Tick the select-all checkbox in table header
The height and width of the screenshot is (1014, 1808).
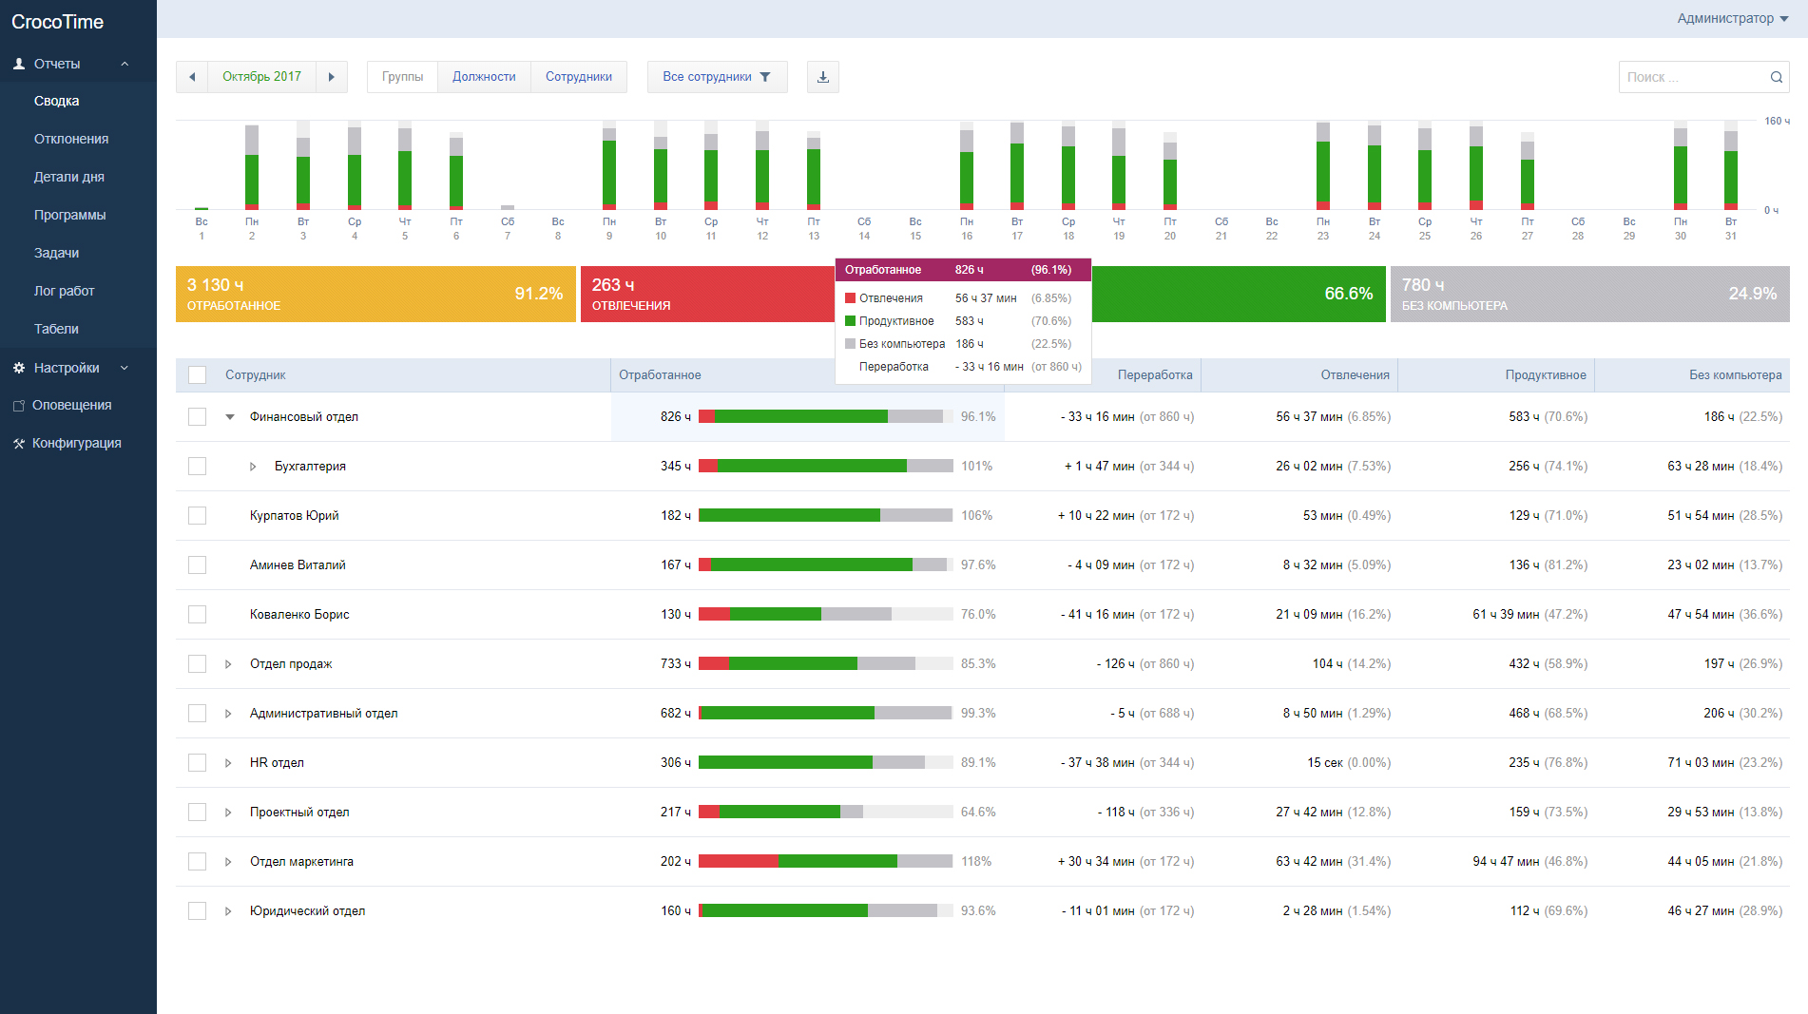coord(198,375)
